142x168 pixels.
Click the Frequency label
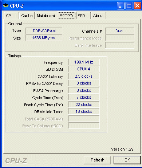point(53,62)
